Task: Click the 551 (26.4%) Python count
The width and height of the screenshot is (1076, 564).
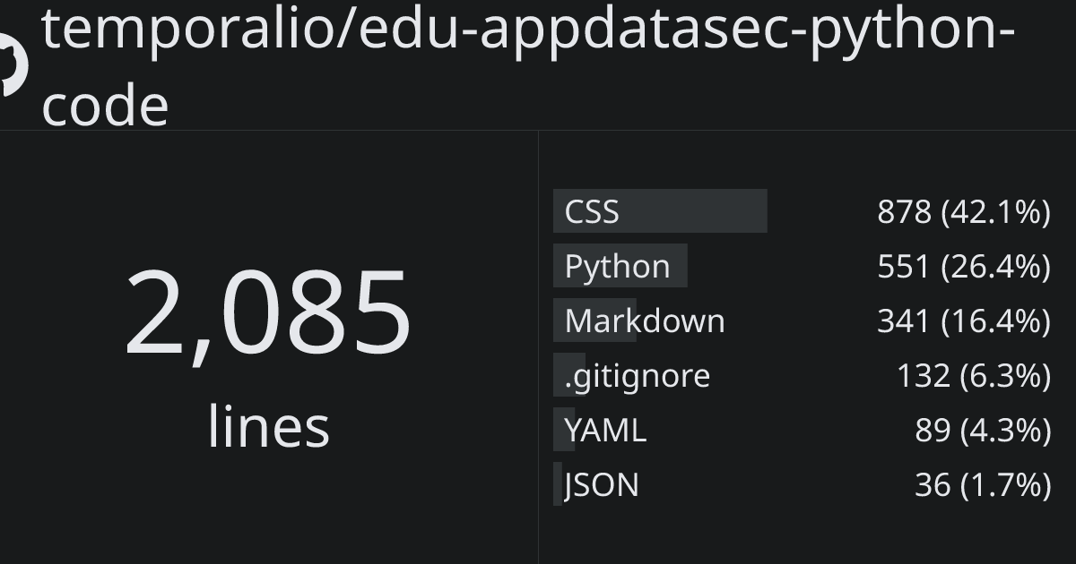Action: 963,267
